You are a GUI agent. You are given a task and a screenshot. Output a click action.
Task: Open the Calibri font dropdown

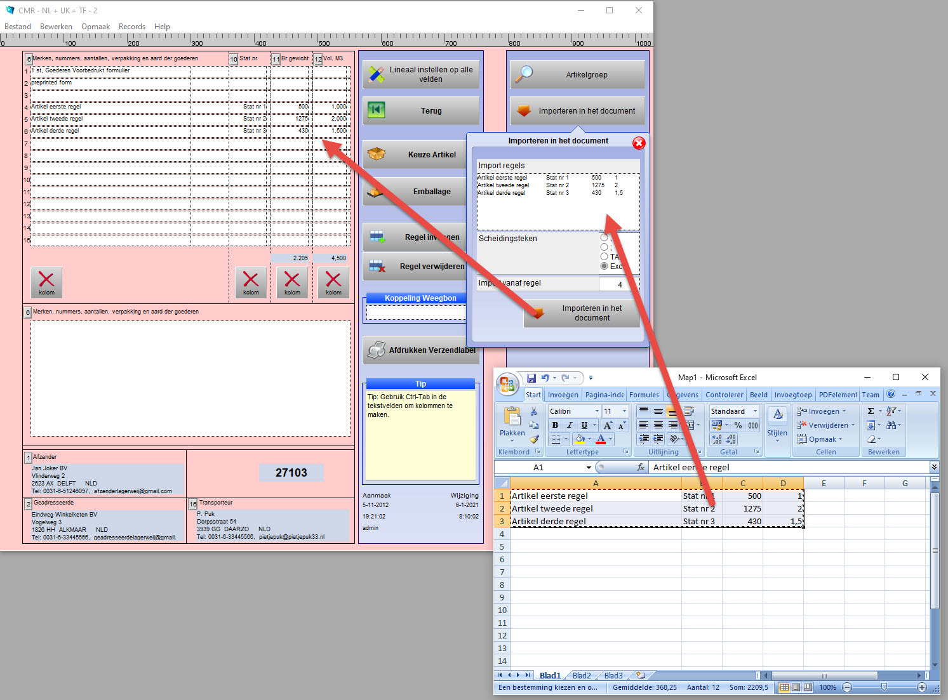(x=597, y=411)
